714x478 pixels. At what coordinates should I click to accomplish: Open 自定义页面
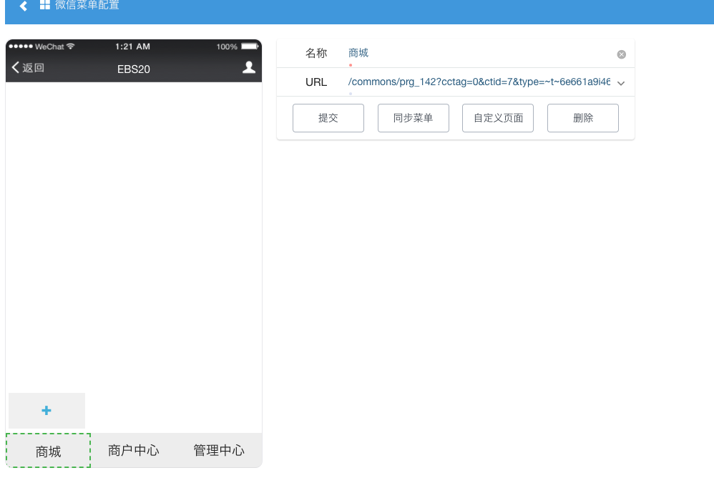(498, 118)
